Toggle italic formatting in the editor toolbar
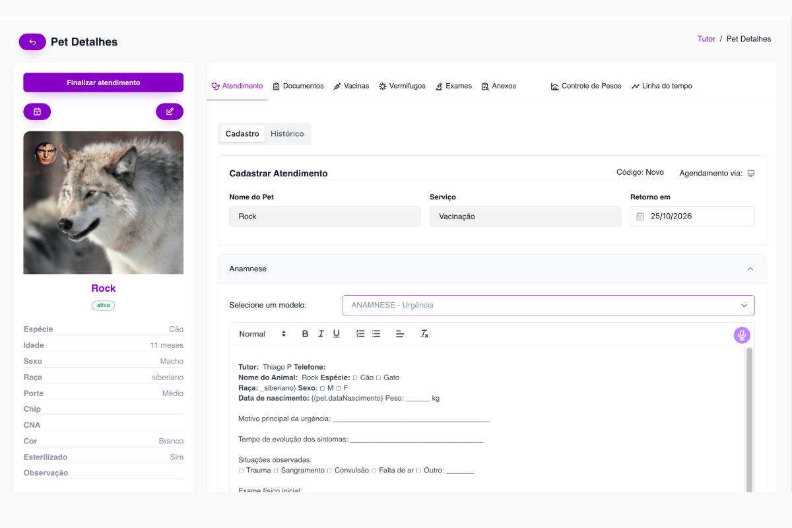This screenshot has height=528, width=792. pyautogui.click(x=321, y=334)
